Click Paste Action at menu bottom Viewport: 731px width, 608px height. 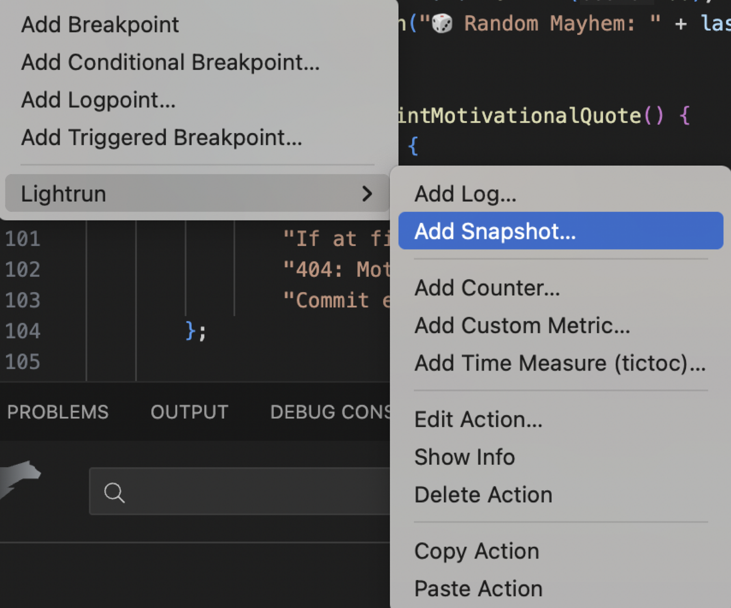(x=478, y=589)
